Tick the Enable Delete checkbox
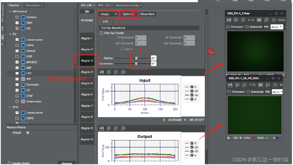293x165 pixels. coord(9,163)
